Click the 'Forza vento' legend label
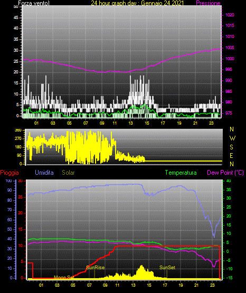246x293 pixels. click(x=34, y=3)
